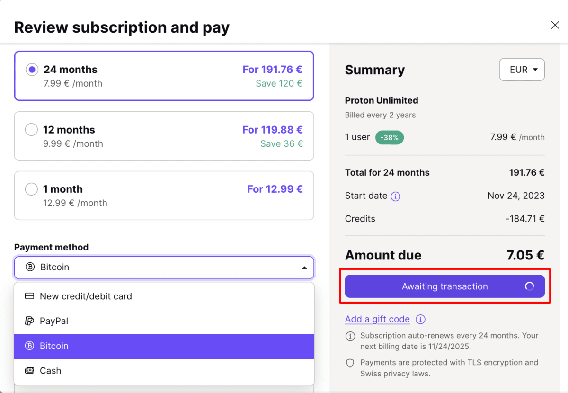568x393 pixels.
Task: Click info icon beside Add a gift code
Action: coord(420,319)
